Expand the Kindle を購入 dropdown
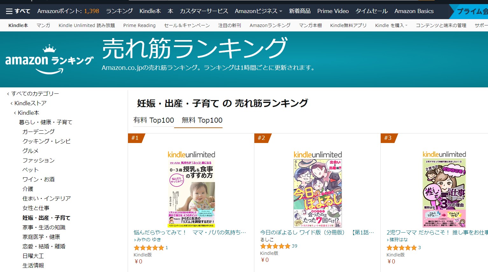 click(x=391, y=25)
